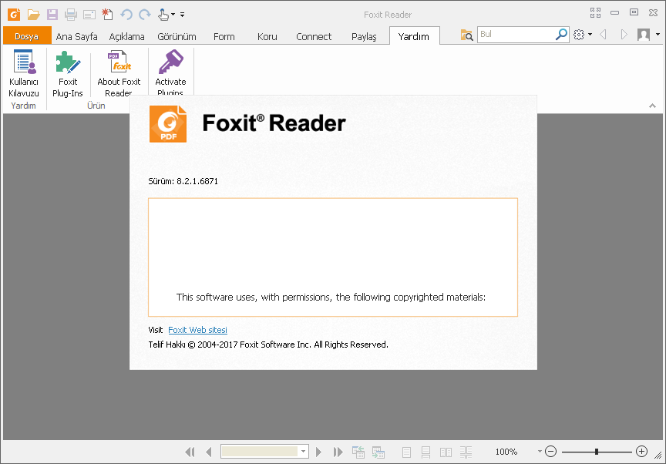The width and height of the screenshot is (666, 464).
Task: Jump to the last page
Action: point(338,452)
